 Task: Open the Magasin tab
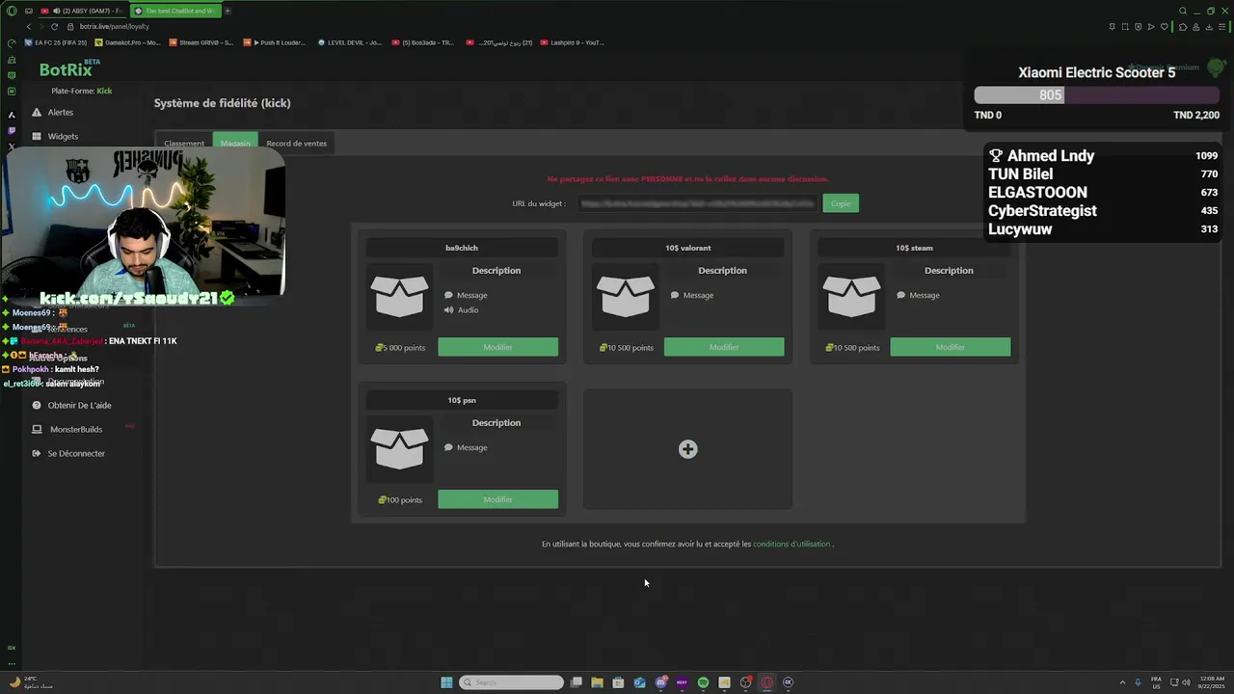pyautogui.click(x=235, y=143)
